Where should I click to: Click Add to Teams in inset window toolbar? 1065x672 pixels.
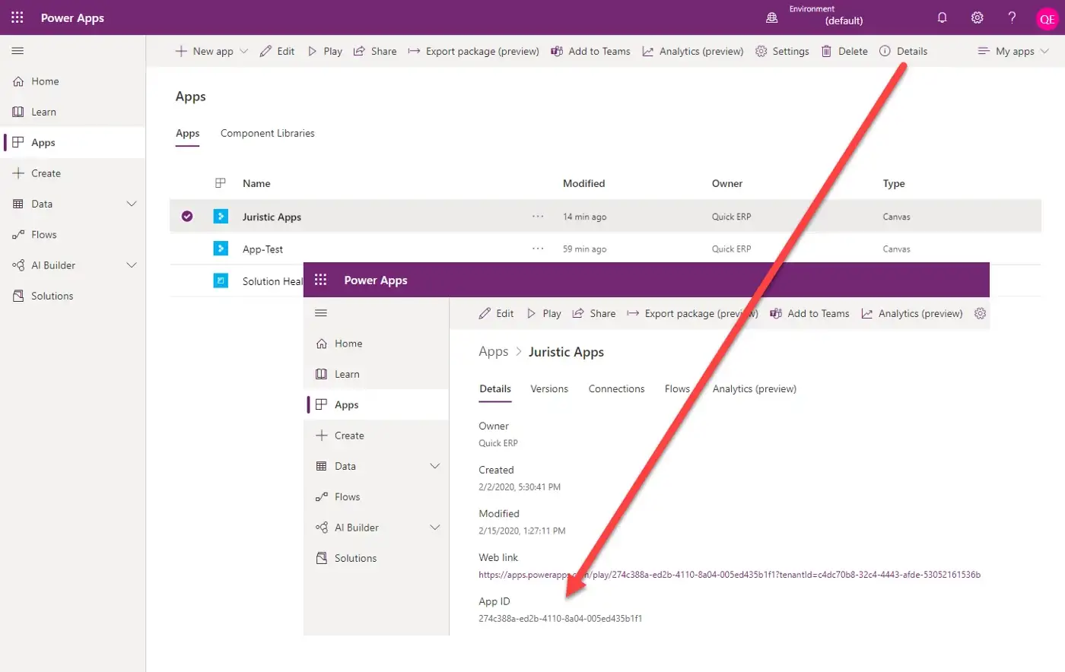pyautogui.click(x=809, y=313)
